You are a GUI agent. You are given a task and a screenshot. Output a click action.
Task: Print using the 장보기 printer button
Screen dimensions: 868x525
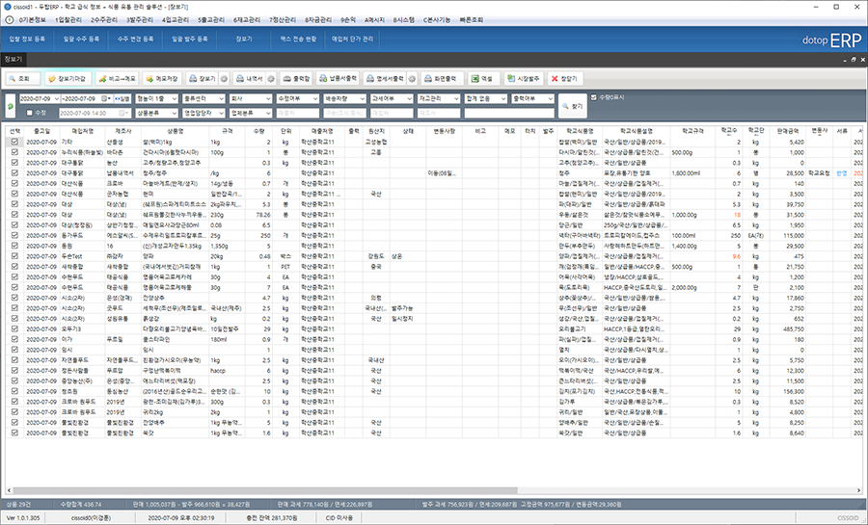click(x=203, y=77)
